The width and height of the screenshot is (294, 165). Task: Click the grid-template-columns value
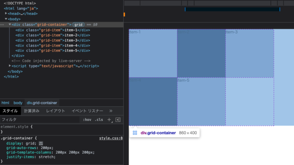click(75, 152)
